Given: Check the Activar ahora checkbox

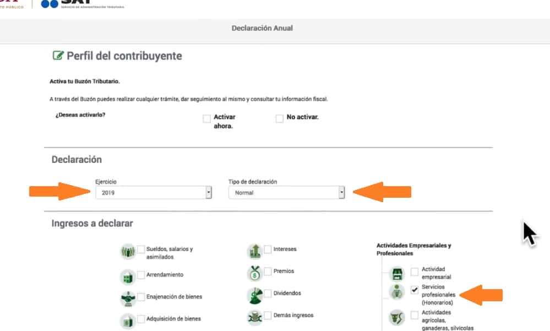Looking at the screenshot, I should point(206,118).
